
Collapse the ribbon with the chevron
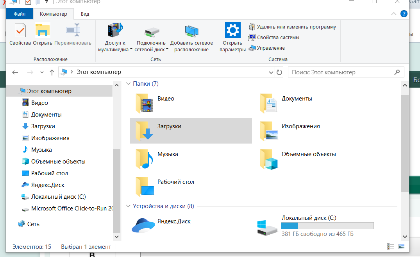pyautogui.click(x=393, y=14)
